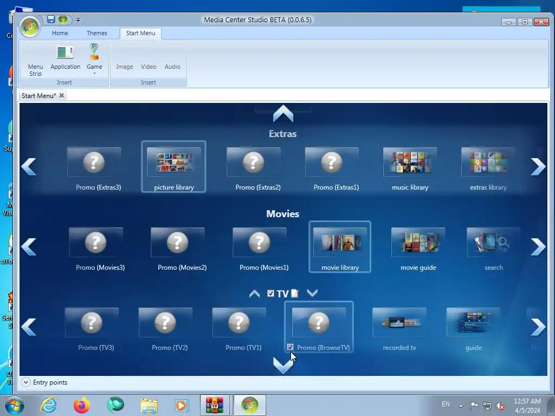Move TV strip down with small chevron
555x416 pixels.
tap(312, 293)
